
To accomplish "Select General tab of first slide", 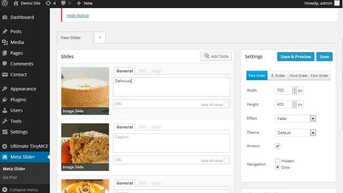I will pos(125,71).
